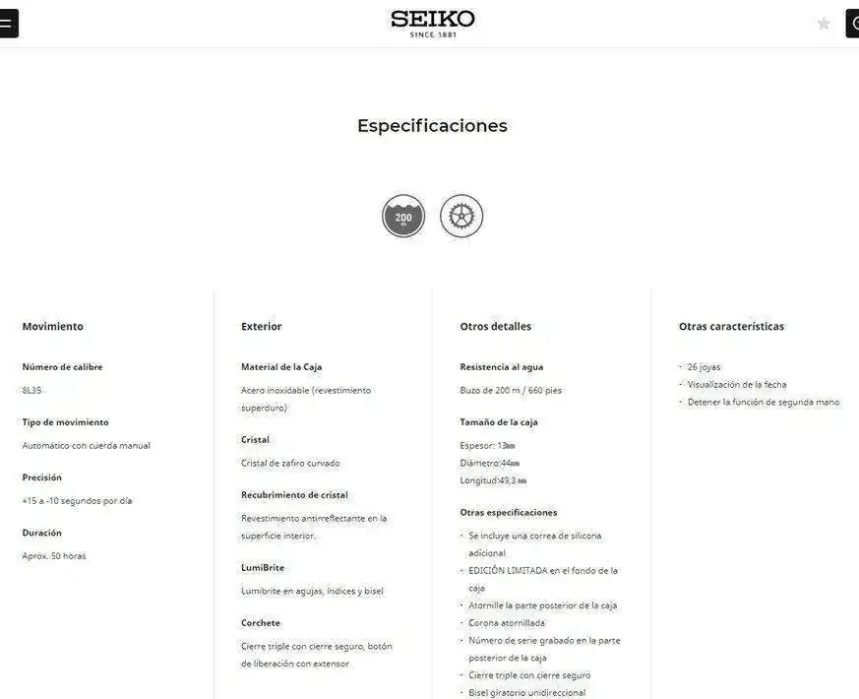859x699 pixels.
Task: Click the Cristal de zafiro curvado text
Action: (290, 464)
